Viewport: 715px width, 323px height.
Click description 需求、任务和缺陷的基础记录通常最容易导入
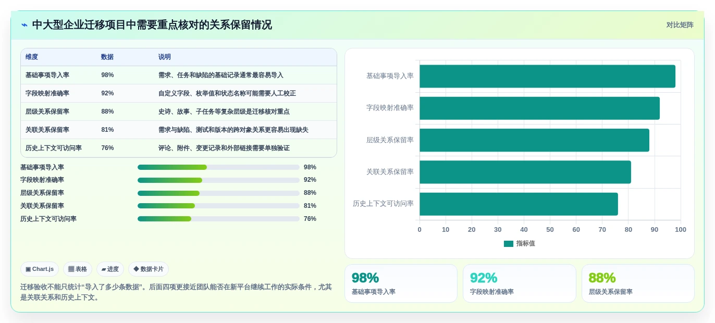point(221,75)
